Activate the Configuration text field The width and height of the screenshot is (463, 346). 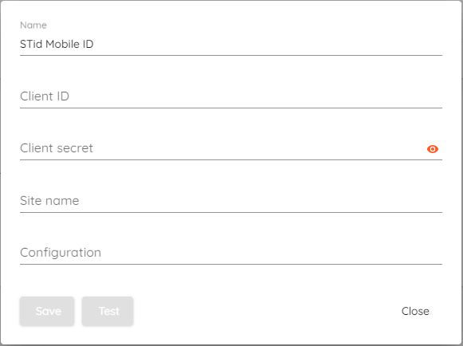pos(231,253)
